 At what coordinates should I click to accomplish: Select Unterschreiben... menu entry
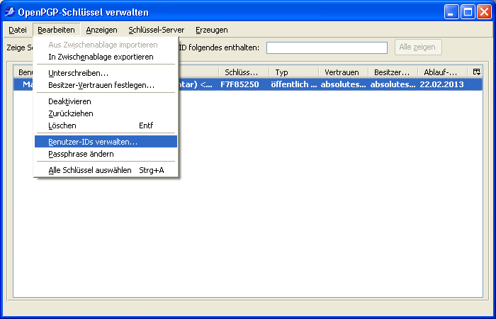click(106, 73)
